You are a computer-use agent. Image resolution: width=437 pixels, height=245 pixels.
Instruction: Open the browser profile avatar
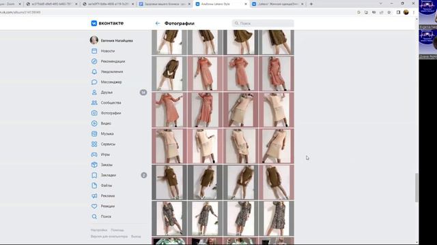[406, 12]
